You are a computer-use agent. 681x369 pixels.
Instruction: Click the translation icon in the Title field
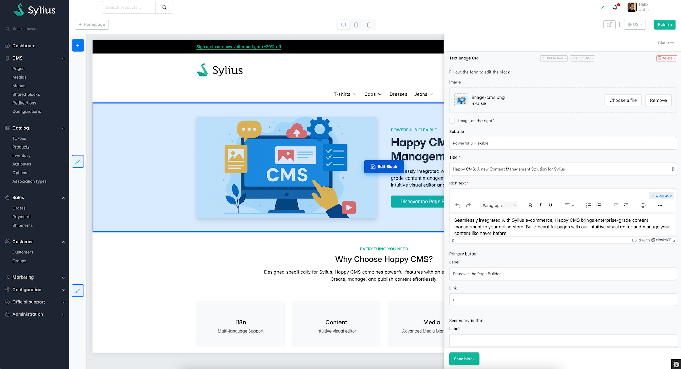click(x=673, y=169)
